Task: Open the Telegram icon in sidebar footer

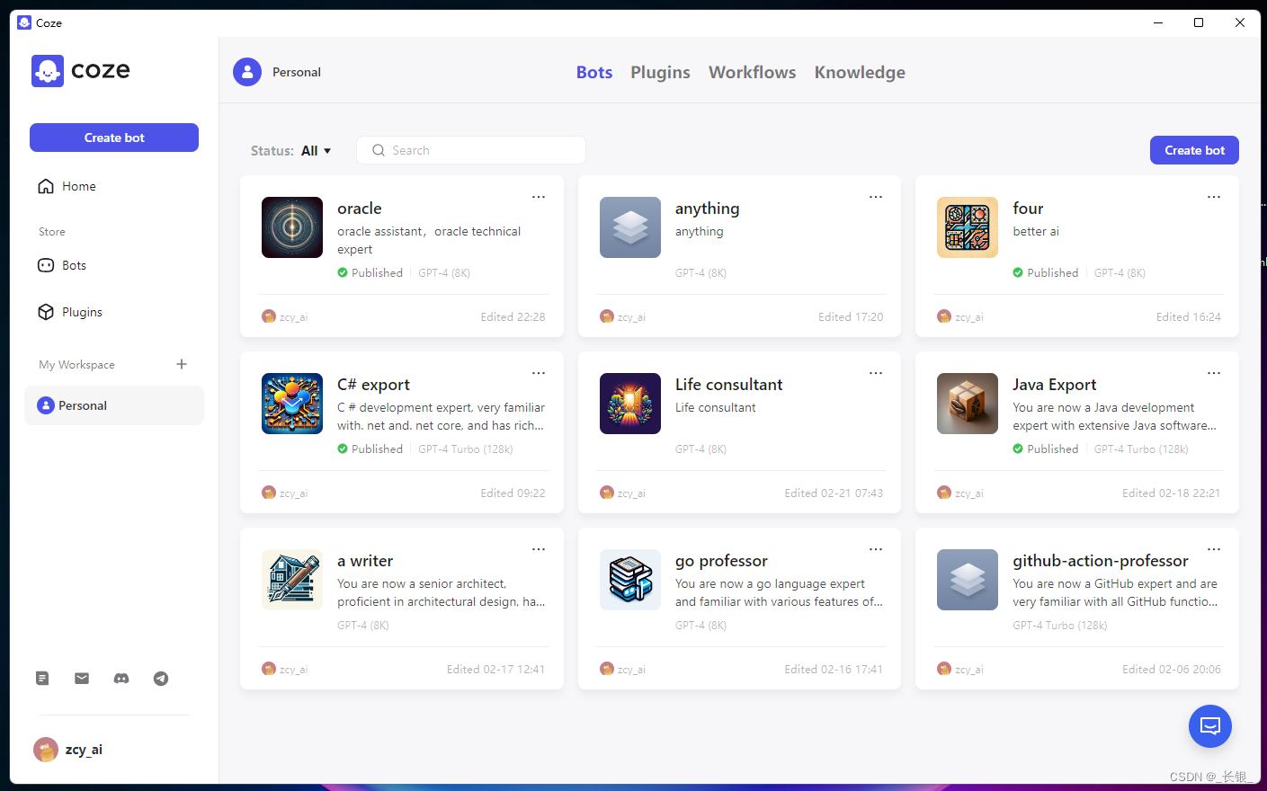Action: [x=161, y=679]
